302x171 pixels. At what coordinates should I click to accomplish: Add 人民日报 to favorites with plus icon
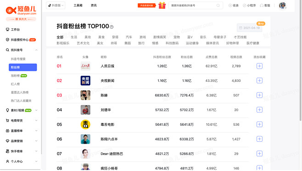point(259,66)
